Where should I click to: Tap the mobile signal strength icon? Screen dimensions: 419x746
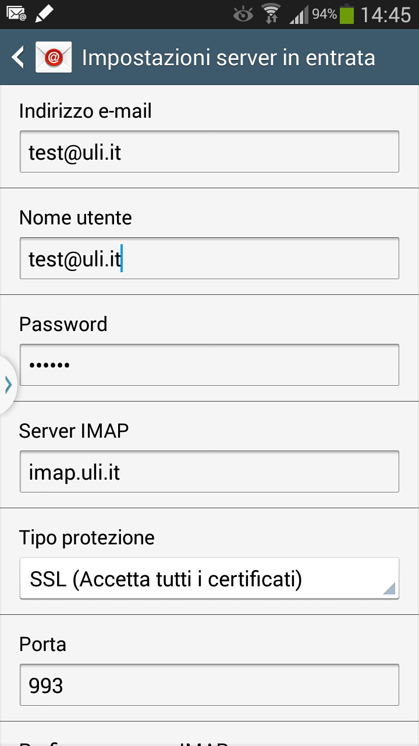(299, 14)
